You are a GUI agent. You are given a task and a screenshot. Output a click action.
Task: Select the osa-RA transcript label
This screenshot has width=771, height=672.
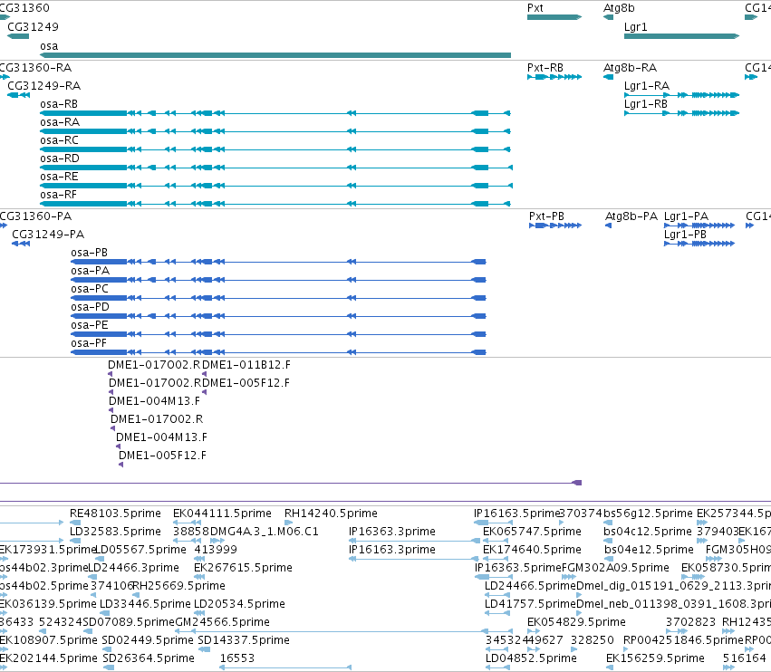tap(60, 122)
